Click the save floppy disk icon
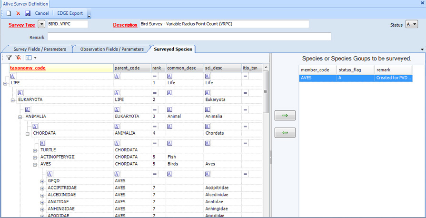This screenshot has width=426, height=218. coord(28,13)
